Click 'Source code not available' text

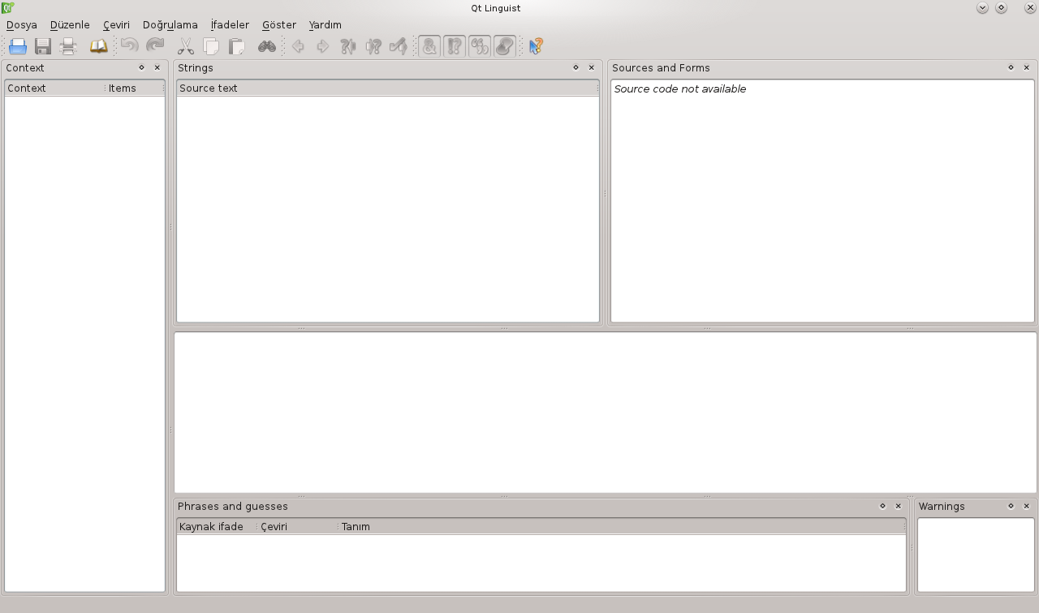coord(680,89)
